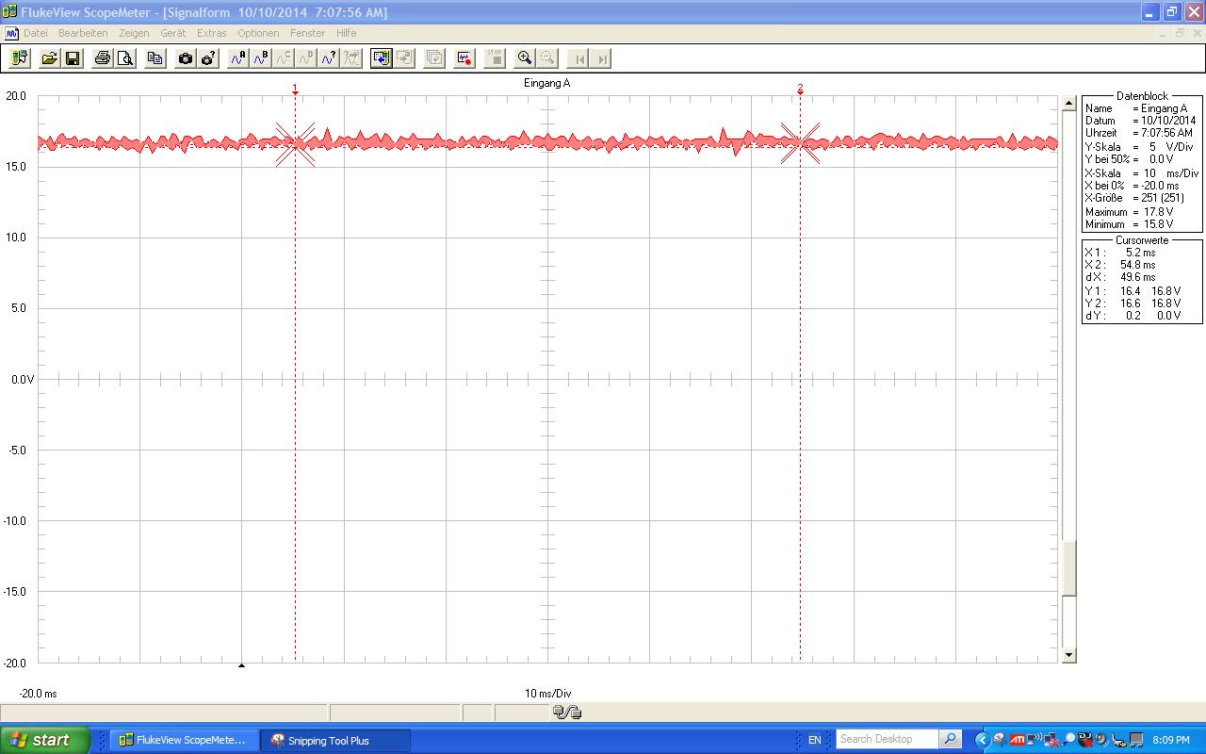Click the instrument connection icon in status bar
The width and height of the screenshot is (1206, 754).
pyautogui.click(x=567, y=713)
